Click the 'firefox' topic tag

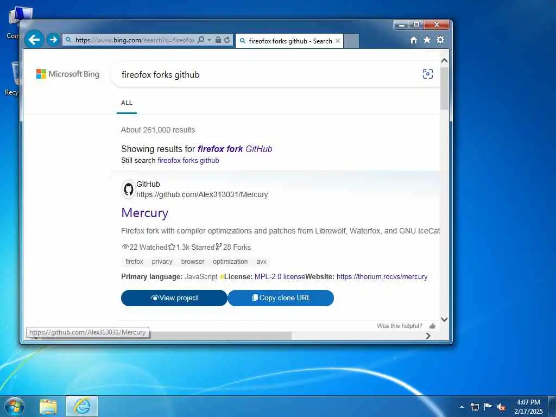[x=135, y=262]
